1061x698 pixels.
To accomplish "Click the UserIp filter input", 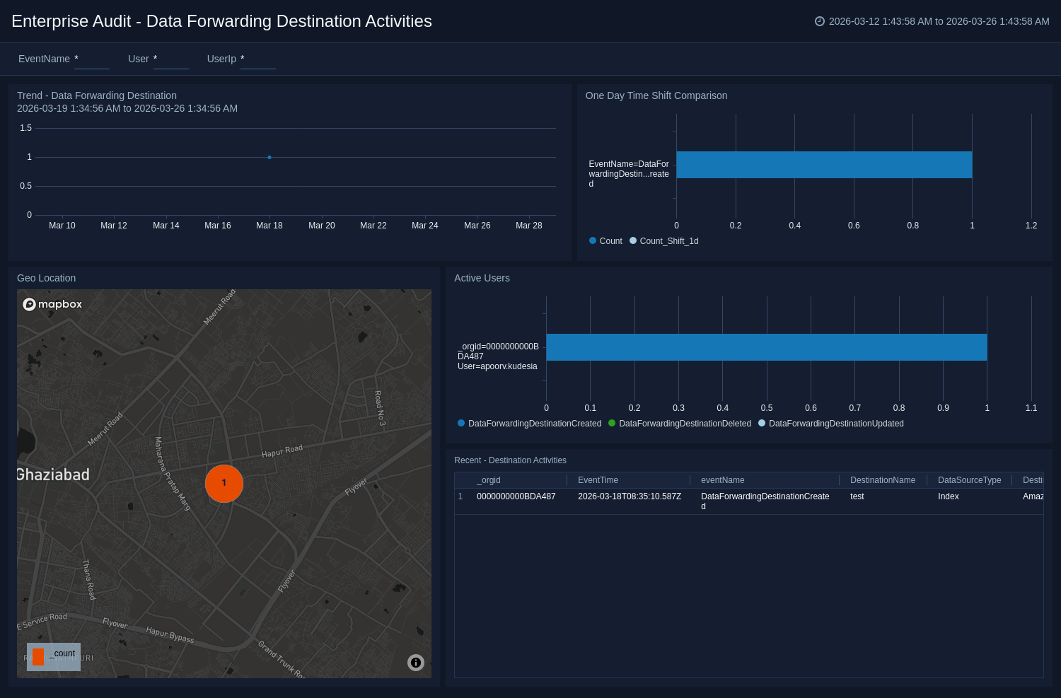I will coord(257,59).
